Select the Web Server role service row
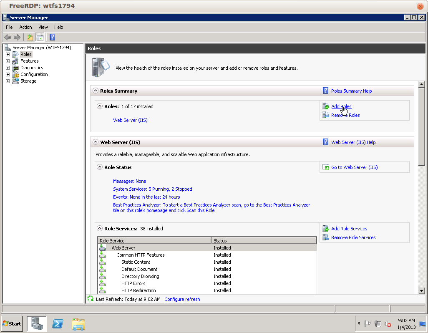The height and width of the screenshot is (333, 428). point(207,248)
